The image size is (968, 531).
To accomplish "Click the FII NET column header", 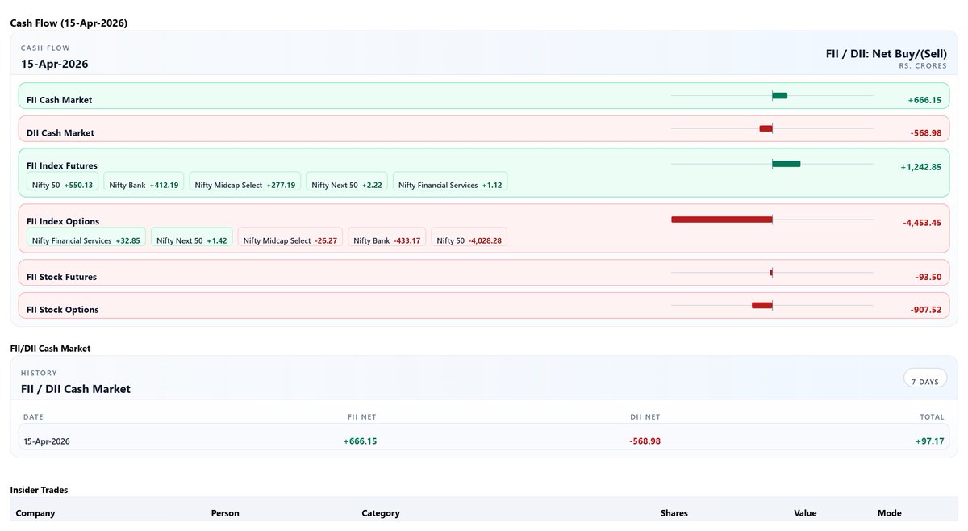I will click(361, 417).
